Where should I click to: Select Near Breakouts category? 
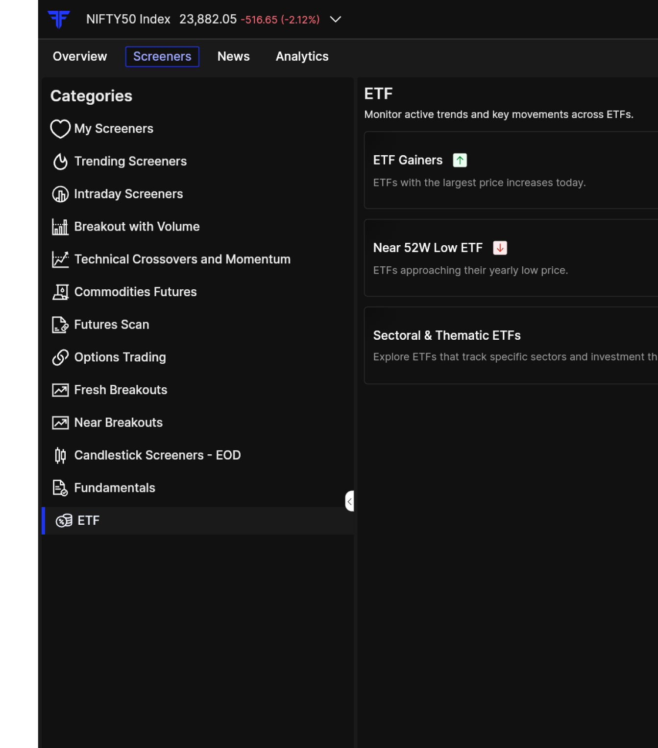(x=118, y=422)
